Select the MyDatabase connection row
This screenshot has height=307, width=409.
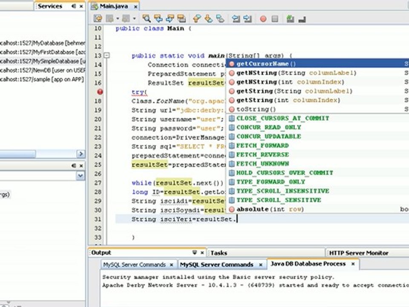[x=43, y=43]
